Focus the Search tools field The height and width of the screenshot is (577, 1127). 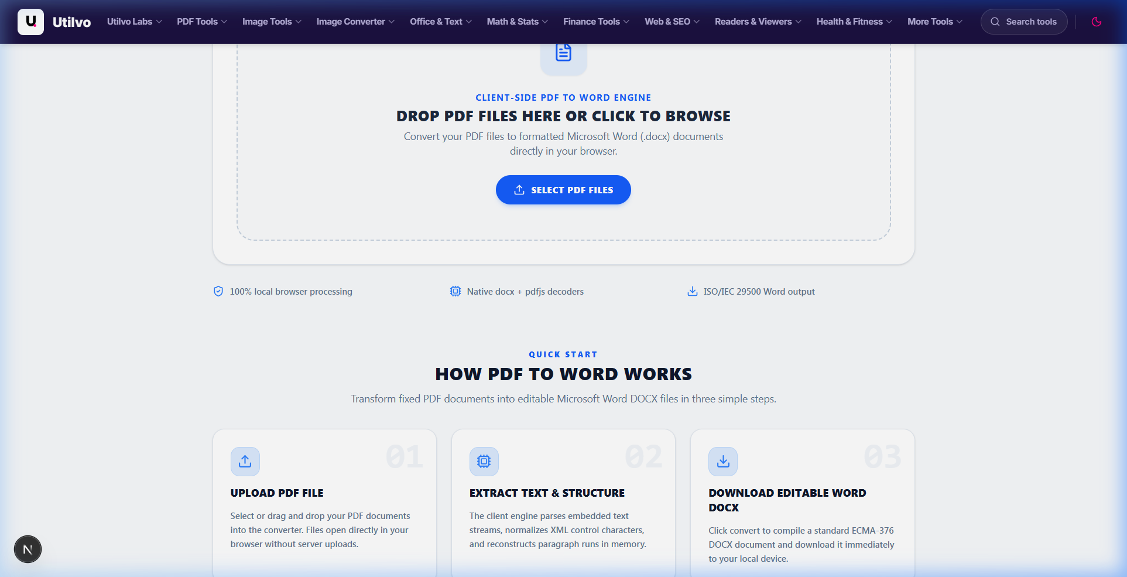tap(1024, 22)
